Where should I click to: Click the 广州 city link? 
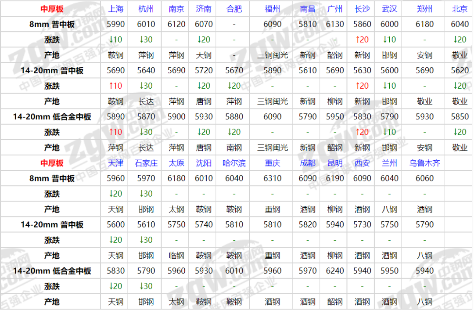(335, 9)
